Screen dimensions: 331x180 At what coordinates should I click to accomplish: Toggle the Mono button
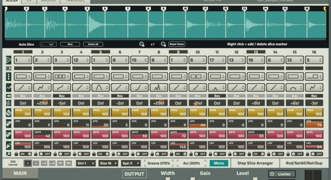(x=218, y=163)
